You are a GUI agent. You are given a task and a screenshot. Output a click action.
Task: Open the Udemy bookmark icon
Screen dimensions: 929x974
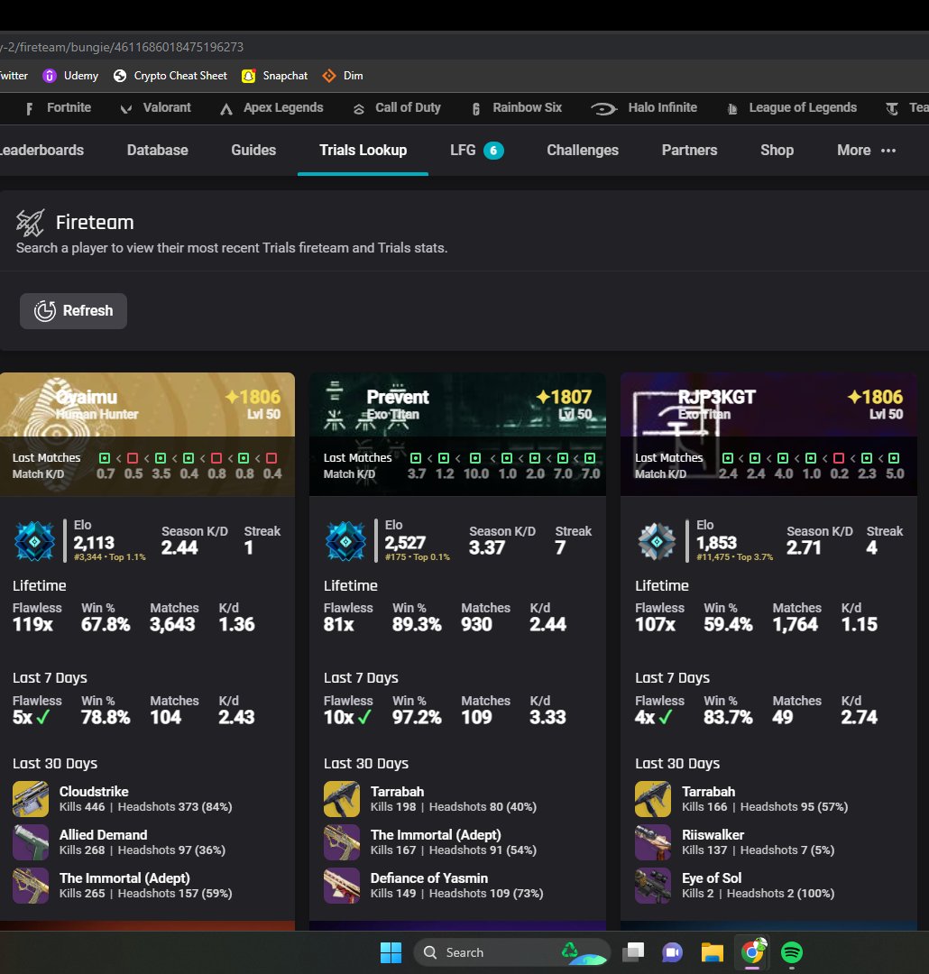(49, 76)
